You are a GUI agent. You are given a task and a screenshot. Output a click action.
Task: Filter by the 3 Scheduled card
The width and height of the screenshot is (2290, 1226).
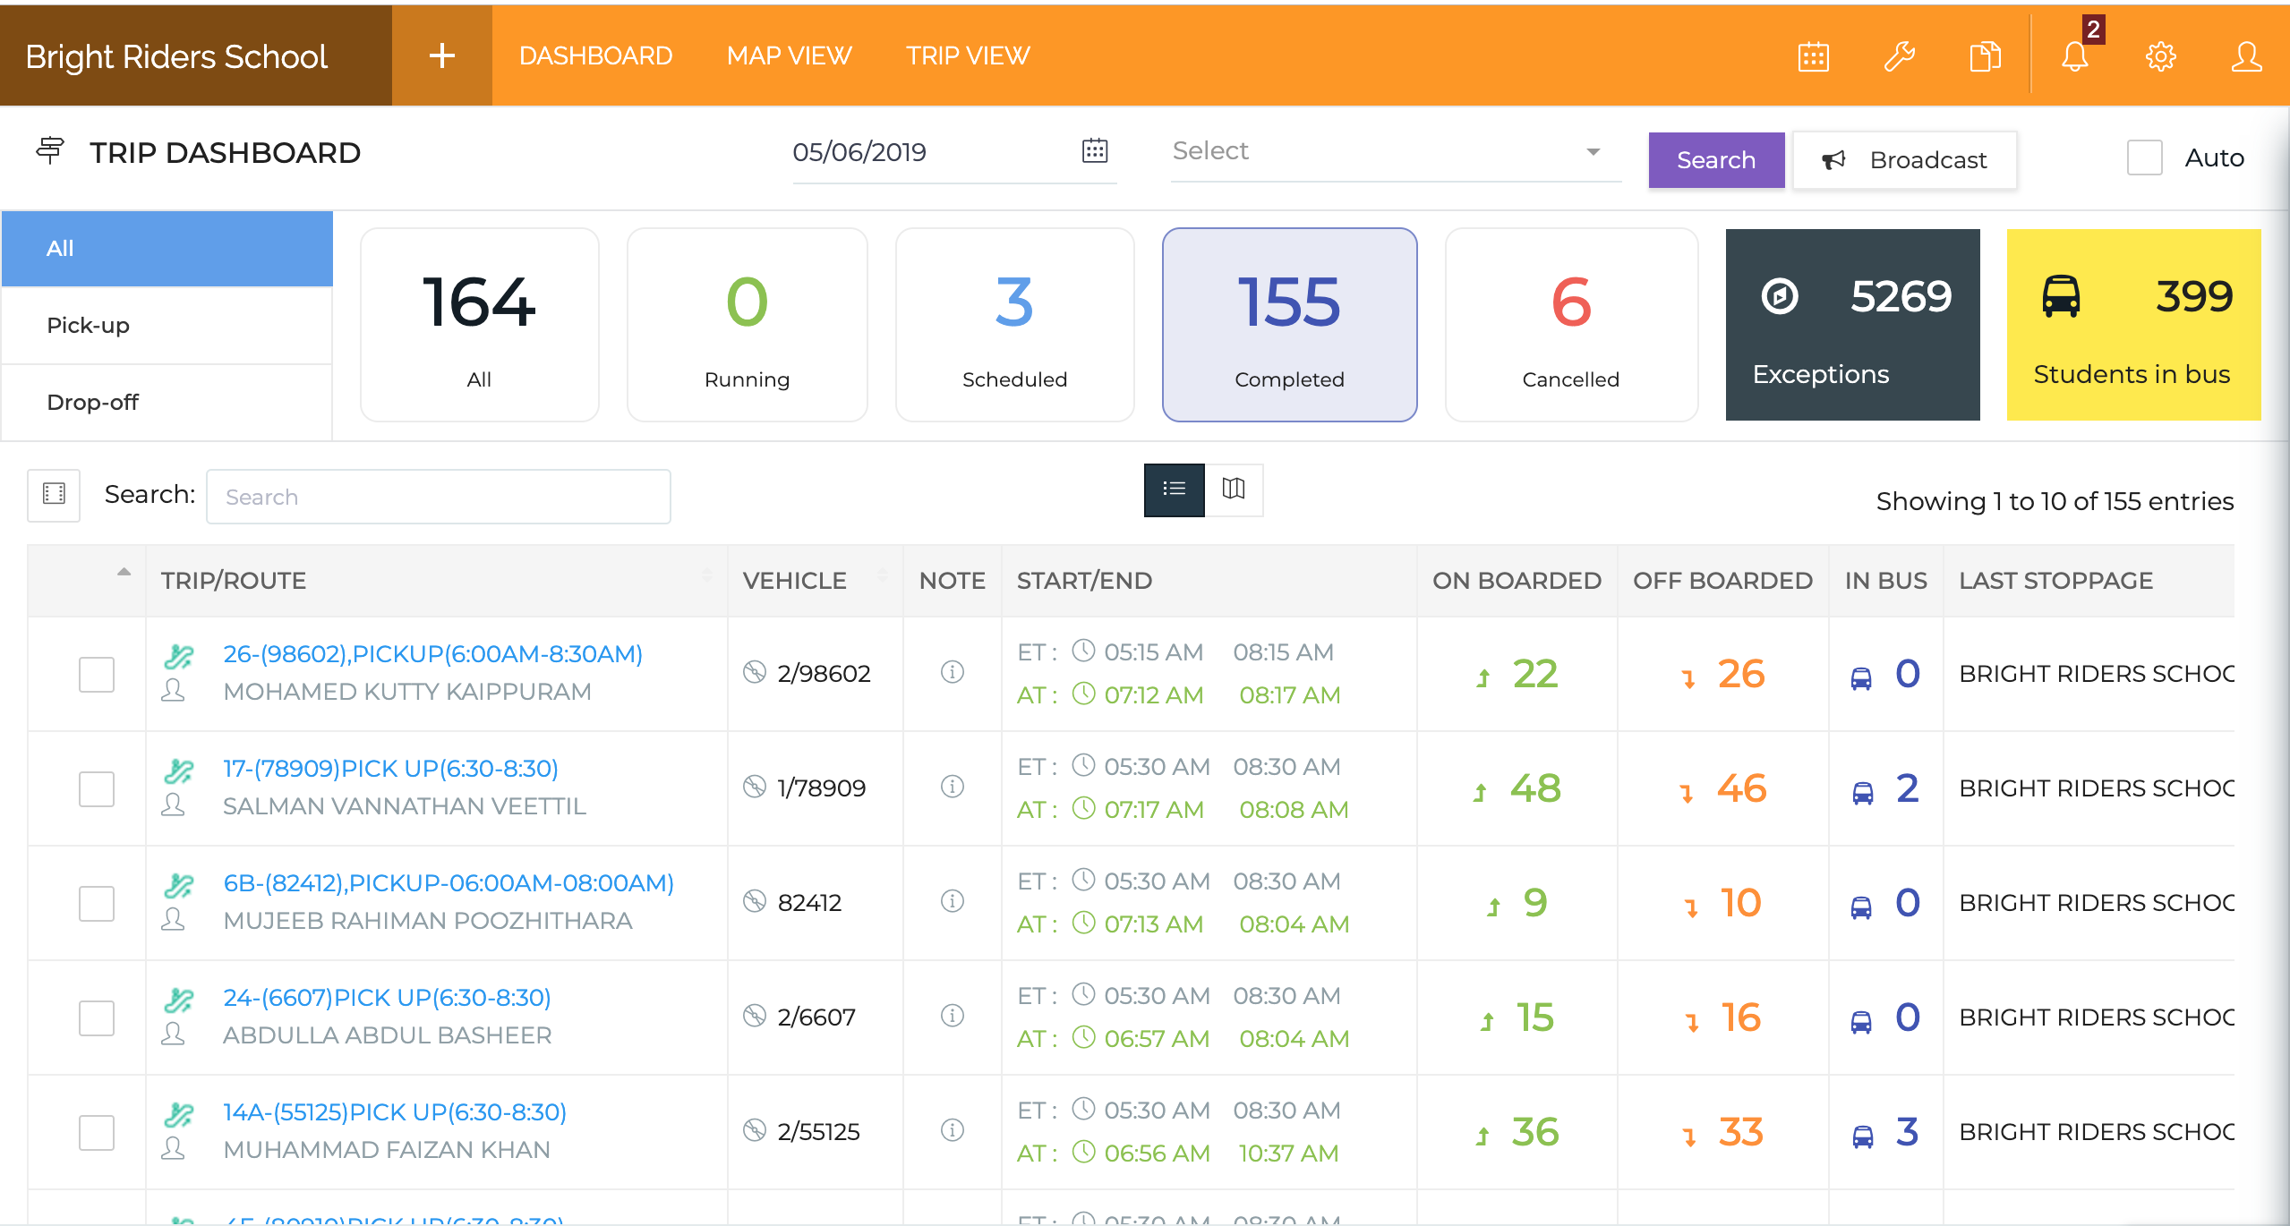[1015, 325]
